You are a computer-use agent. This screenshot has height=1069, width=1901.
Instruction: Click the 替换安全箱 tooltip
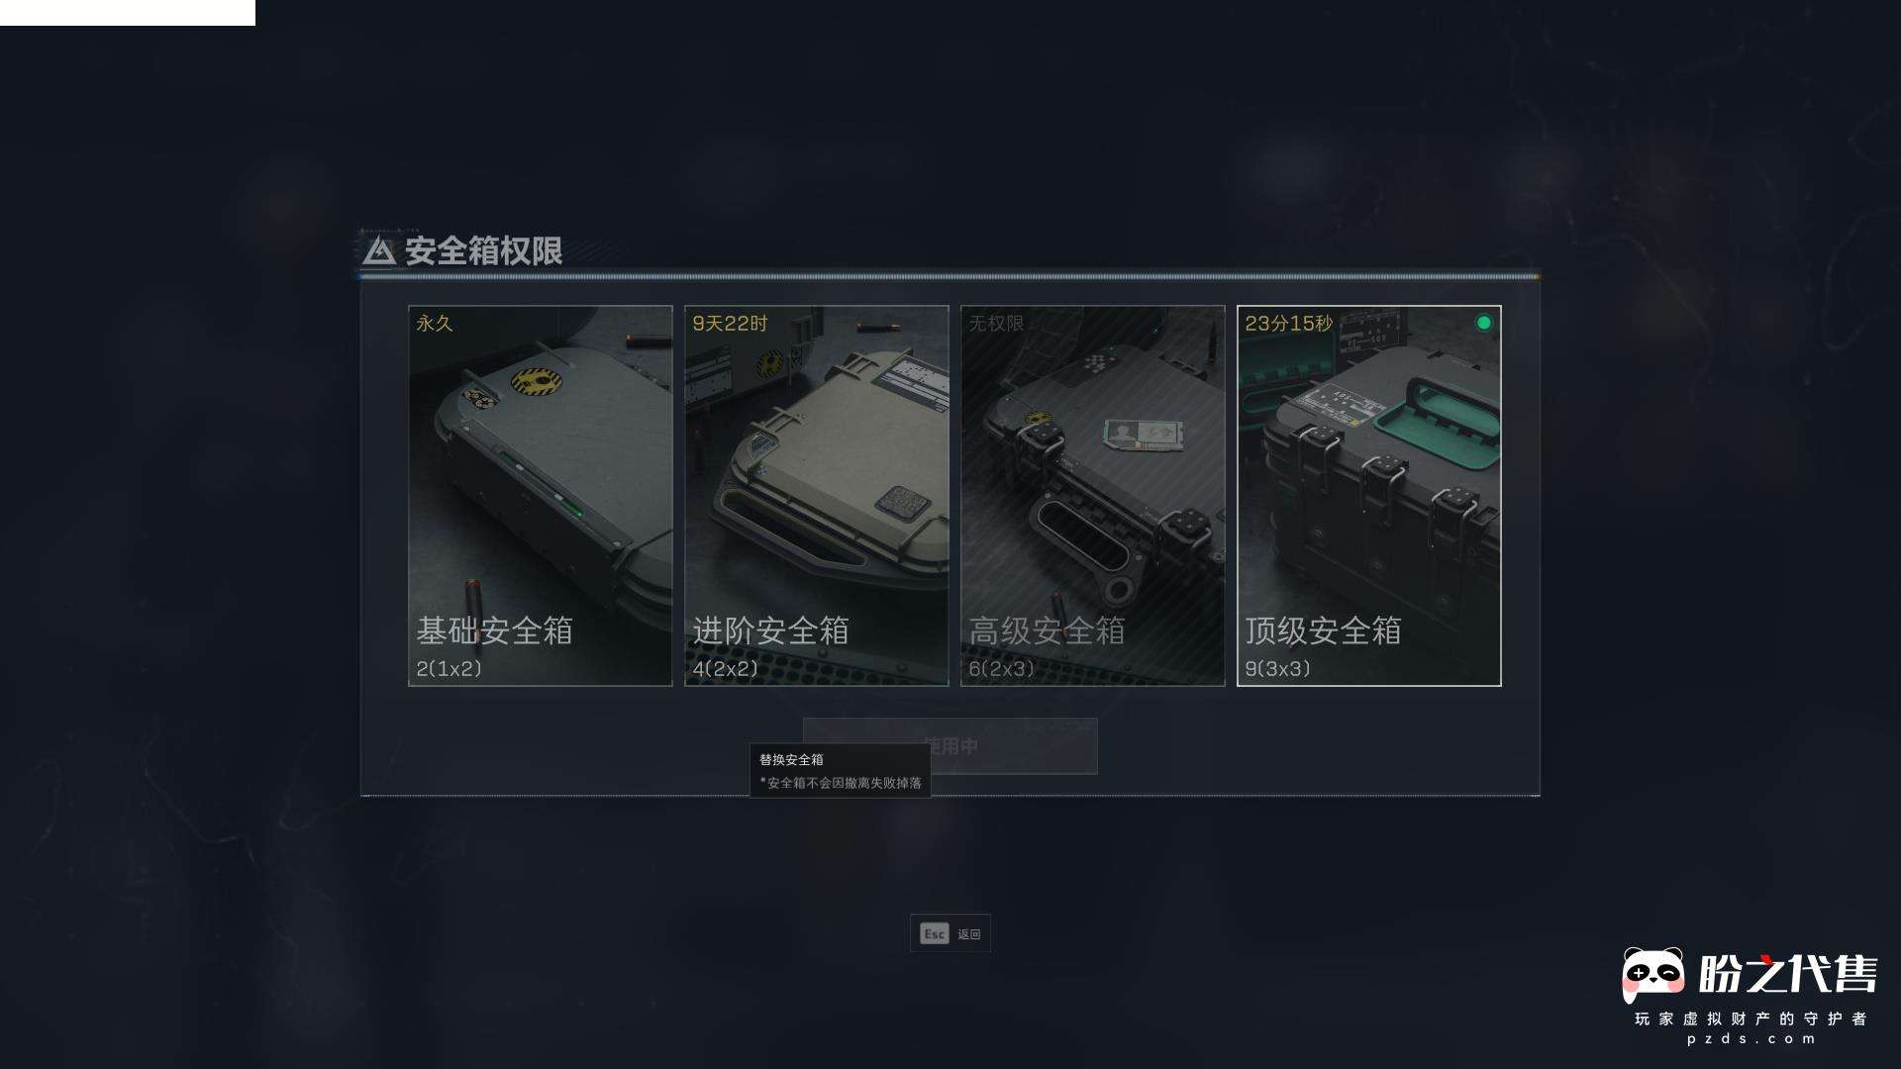pos(840,771)
